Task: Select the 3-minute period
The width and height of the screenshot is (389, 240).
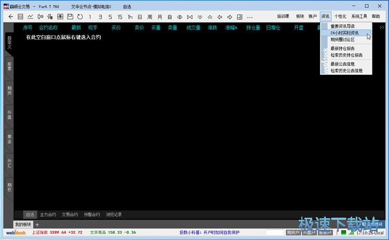Action: tap(100, 17)
